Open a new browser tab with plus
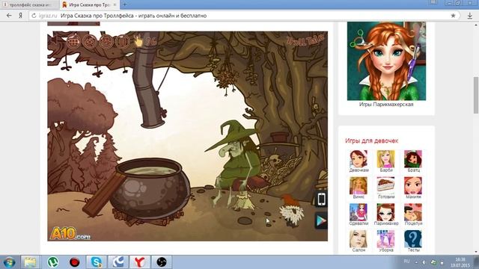This screenshot has width=479, height=269. pyautogui.click(x=125, y=4)
